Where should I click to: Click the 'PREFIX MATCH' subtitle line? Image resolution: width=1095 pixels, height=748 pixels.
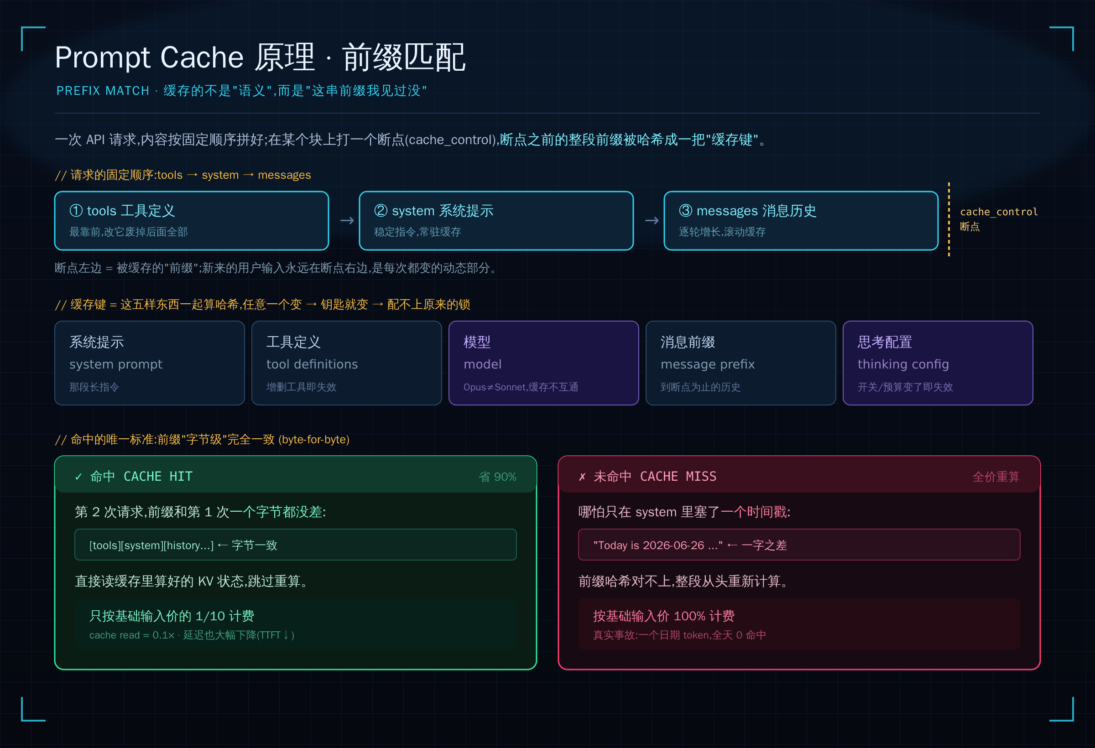241,90
